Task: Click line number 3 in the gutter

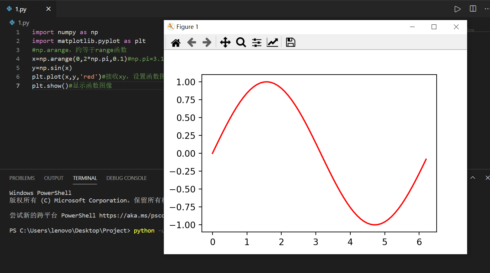Action: 18,50
